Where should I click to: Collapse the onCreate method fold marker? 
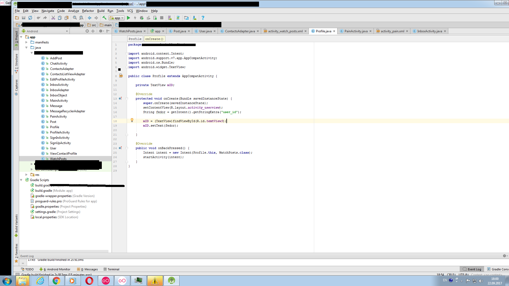127,99
